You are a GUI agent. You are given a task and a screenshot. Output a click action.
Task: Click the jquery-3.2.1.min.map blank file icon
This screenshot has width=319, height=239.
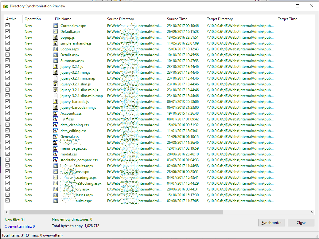pos(56,78)
